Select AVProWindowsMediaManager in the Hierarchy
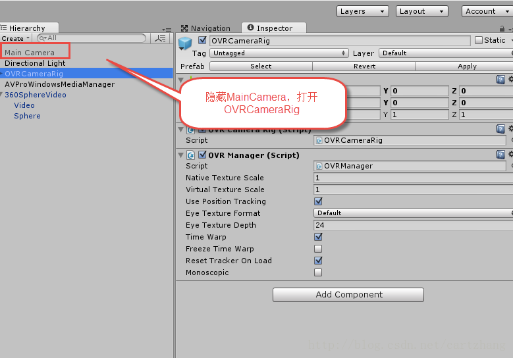Viewport: 513px width, 358px height. click(x=59, y=84)
